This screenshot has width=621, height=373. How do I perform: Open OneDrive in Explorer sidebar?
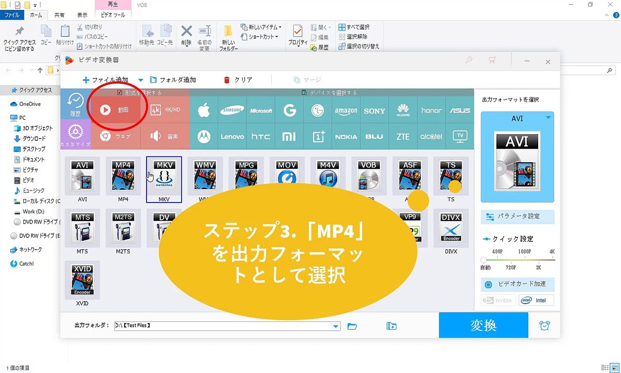(x=30, y=104)
